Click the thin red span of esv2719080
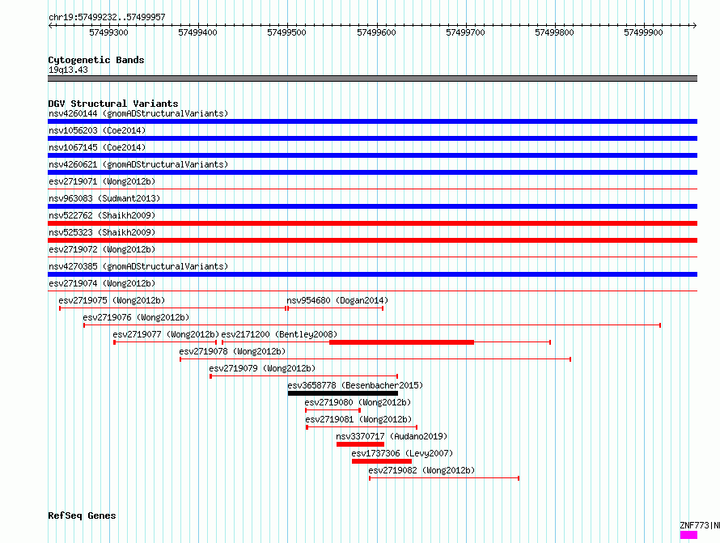 tap(333, 410)
